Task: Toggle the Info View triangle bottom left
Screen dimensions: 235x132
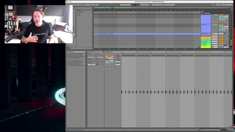Action: [x=67, y=130]
